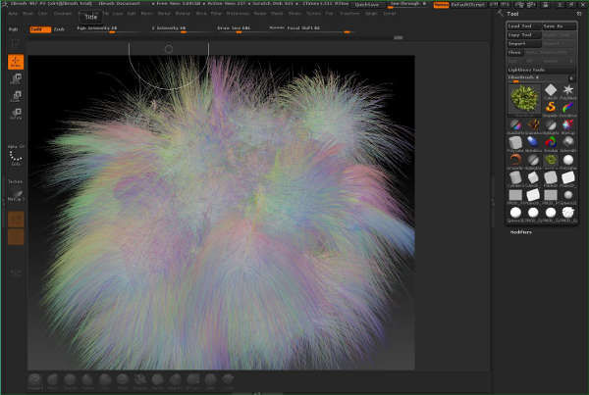
Task: Click Load Tool
Action: [x=524, y=25]
